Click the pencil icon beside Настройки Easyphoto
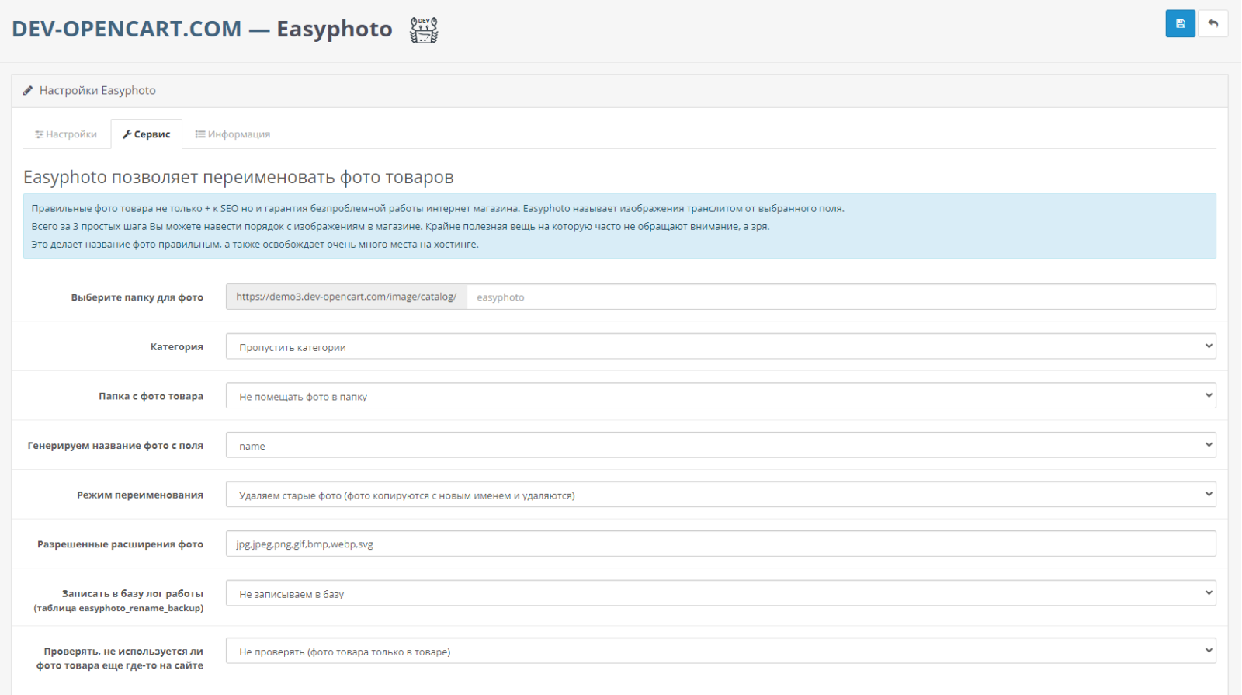The image size is (1242, 695). (28, 91)
